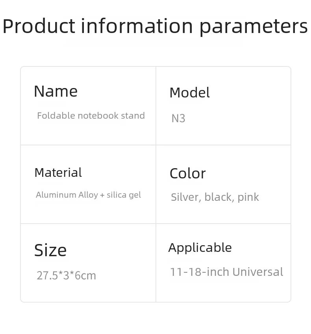Click "Foldable notebook stand" text
This screenshot has width=311, height=334.
click(91, 116)
